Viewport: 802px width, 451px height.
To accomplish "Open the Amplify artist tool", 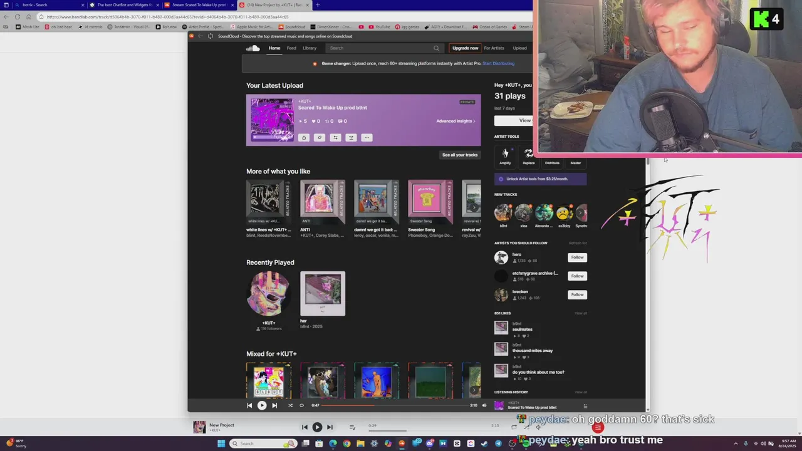I will pos(505,157).
